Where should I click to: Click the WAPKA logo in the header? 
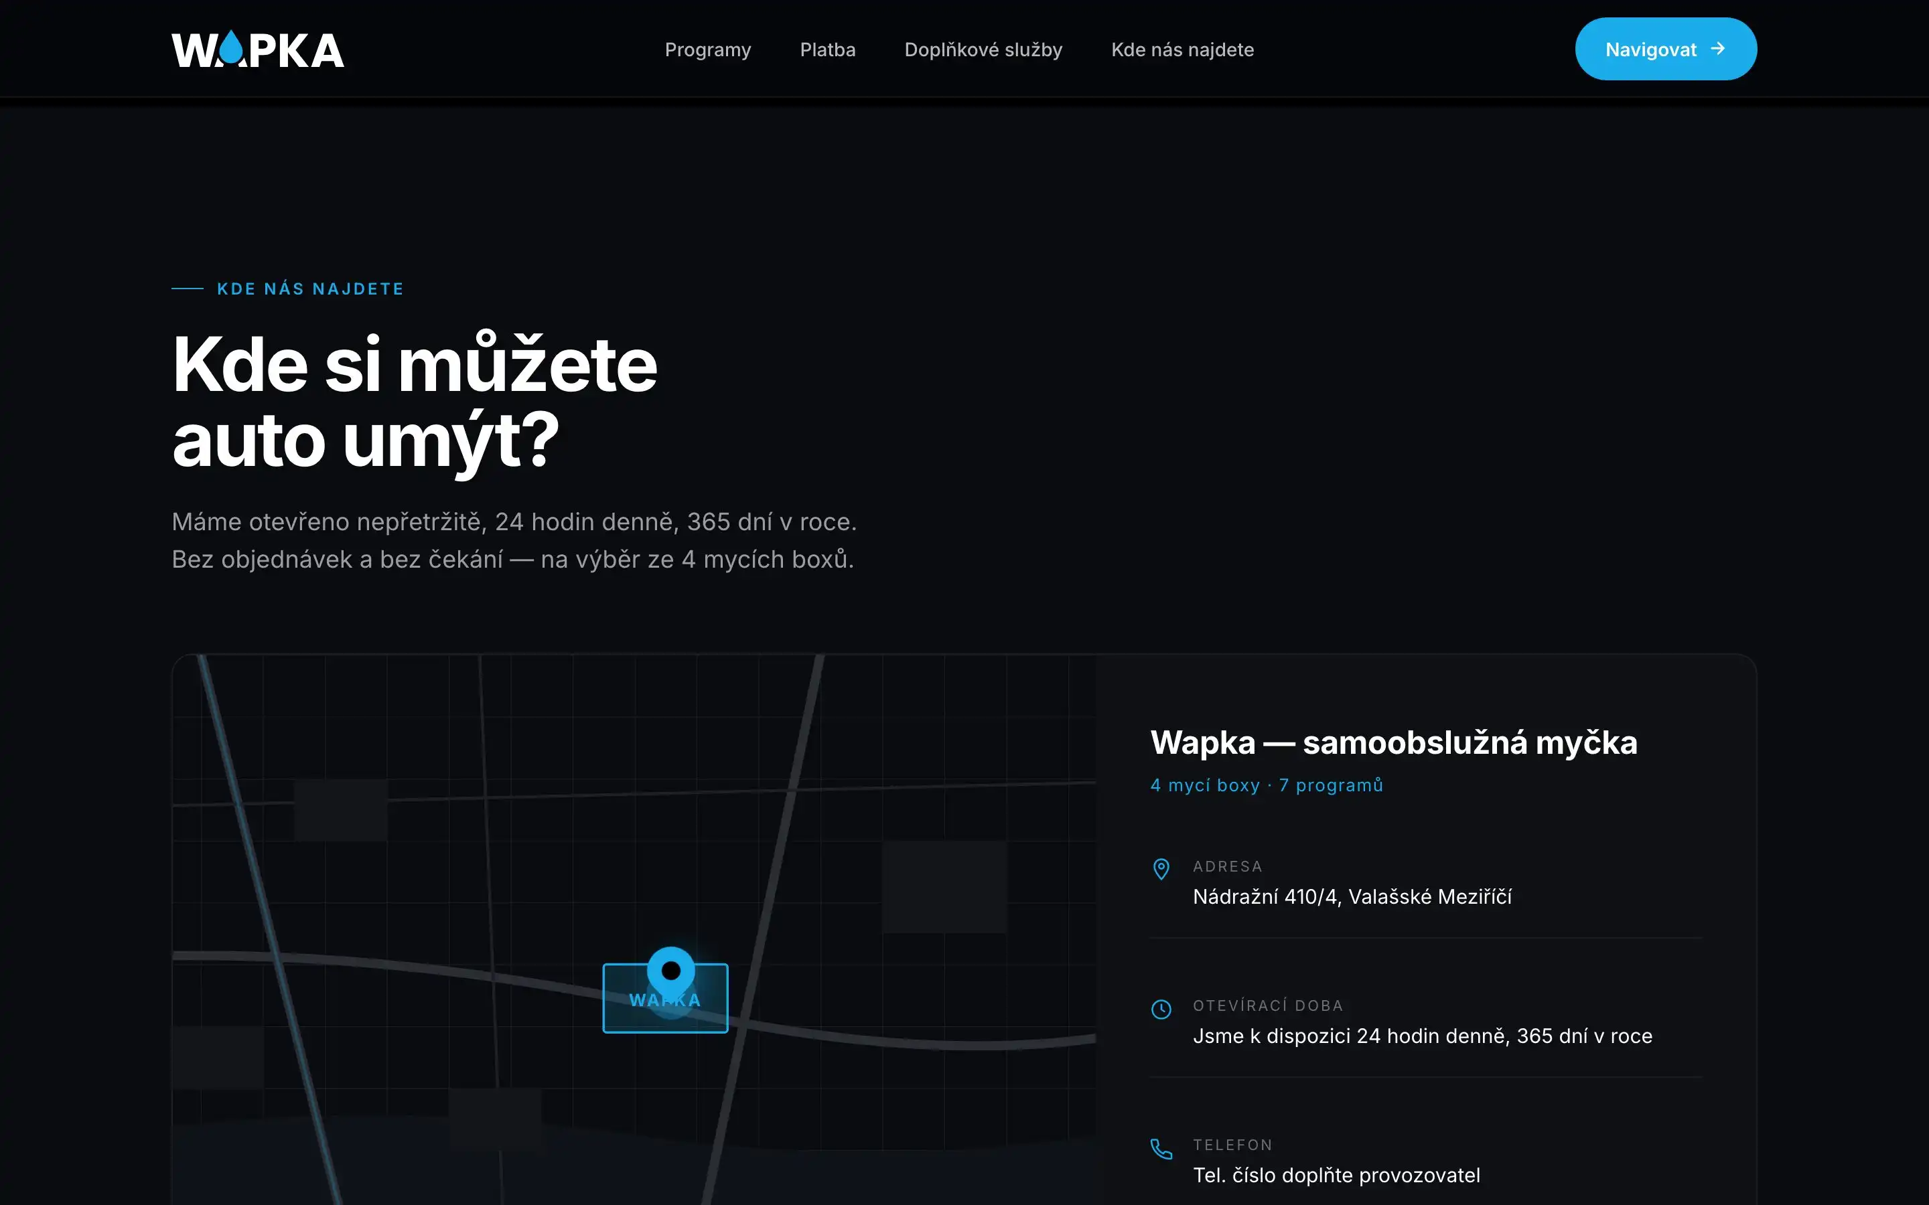tap(257, 50)
